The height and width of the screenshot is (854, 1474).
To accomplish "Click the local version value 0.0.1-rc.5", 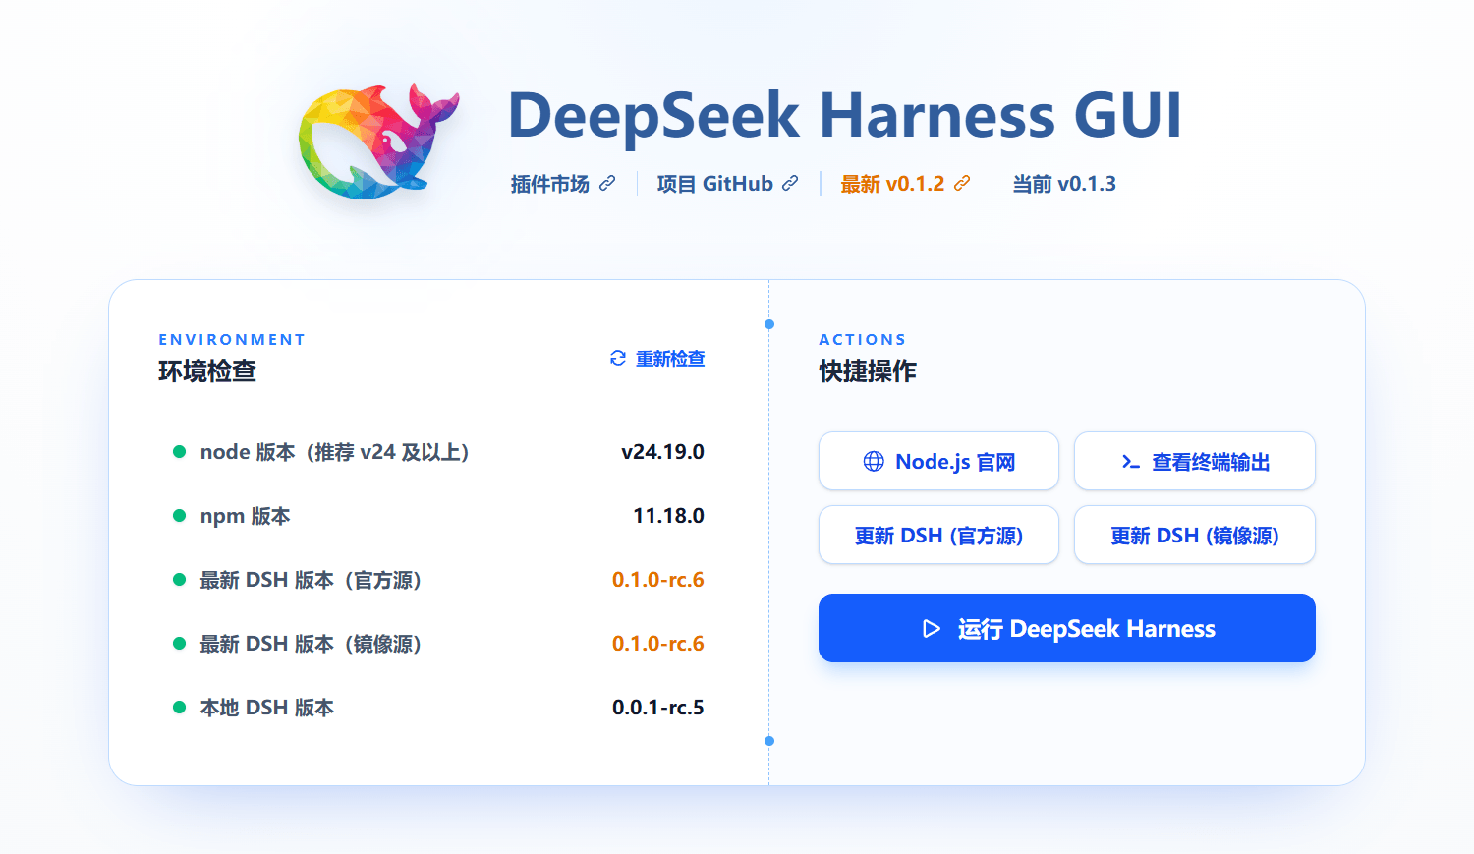I will (658, 708).
